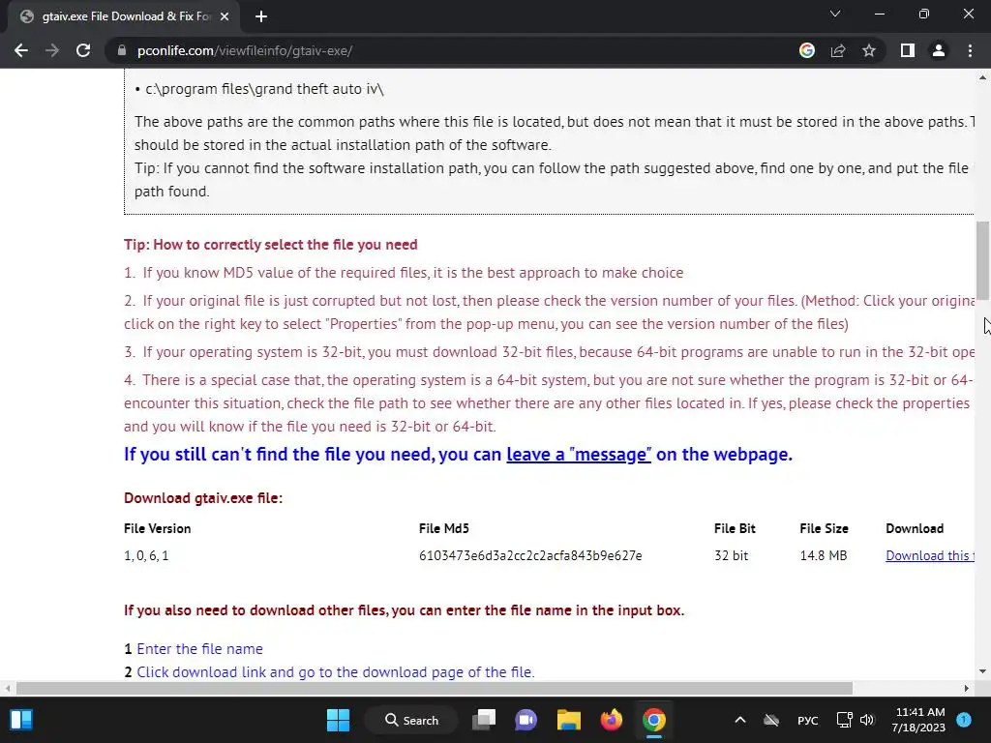Select the 32 bit value
This screenshot has height=743, width=991.
point(732,555)
